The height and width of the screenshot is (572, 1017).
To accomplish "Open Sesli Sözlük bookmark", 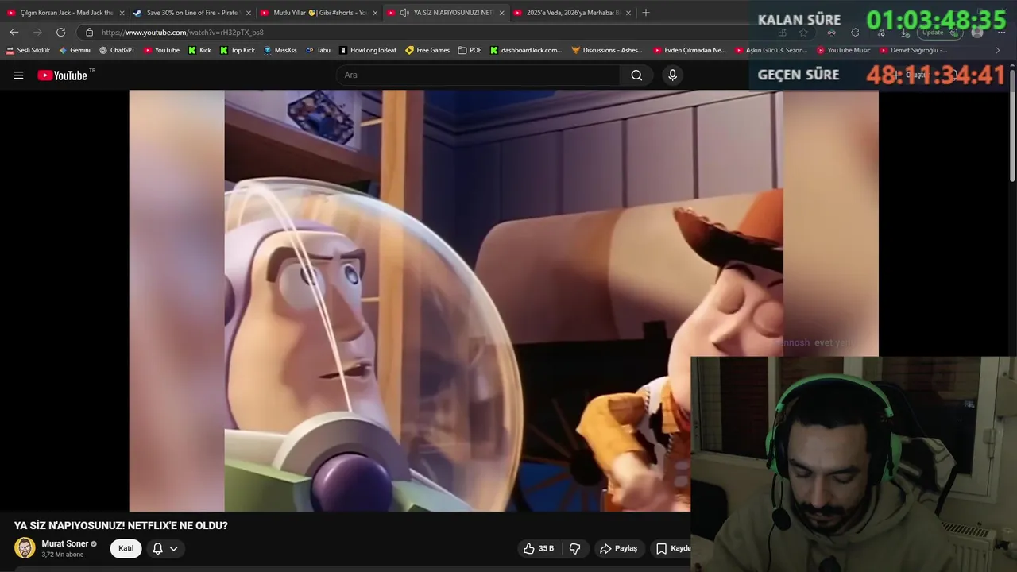I will point(29,50).
